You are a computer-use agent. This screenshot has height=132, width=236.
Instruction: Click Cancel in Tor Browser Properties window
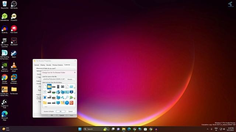point(62,115)
